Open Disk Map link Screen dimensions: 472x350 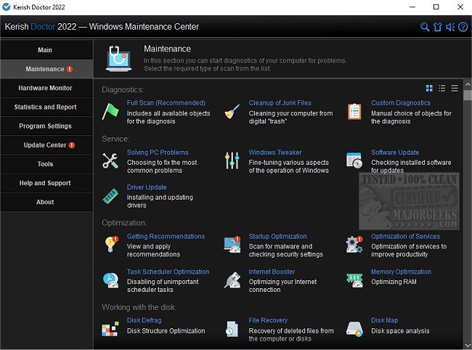tap(384, 320)
